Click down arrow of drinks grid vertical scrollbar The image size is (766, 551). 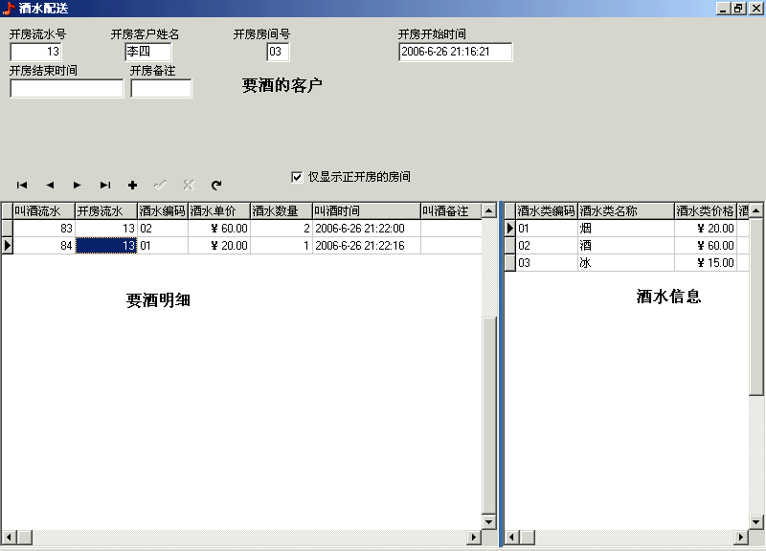[755, 521]
